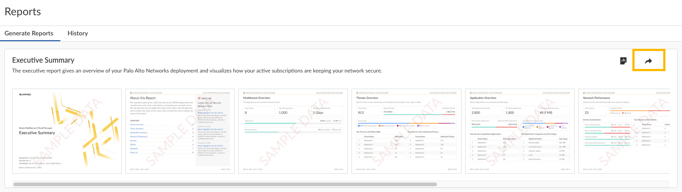Image resolution: width=682 pixels, height=192 pixels.
Task: Click the executive report description sentence
Action: point(197,71)
